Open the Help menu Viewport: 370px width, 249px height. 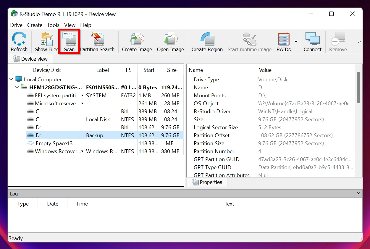tap(86, 25)
